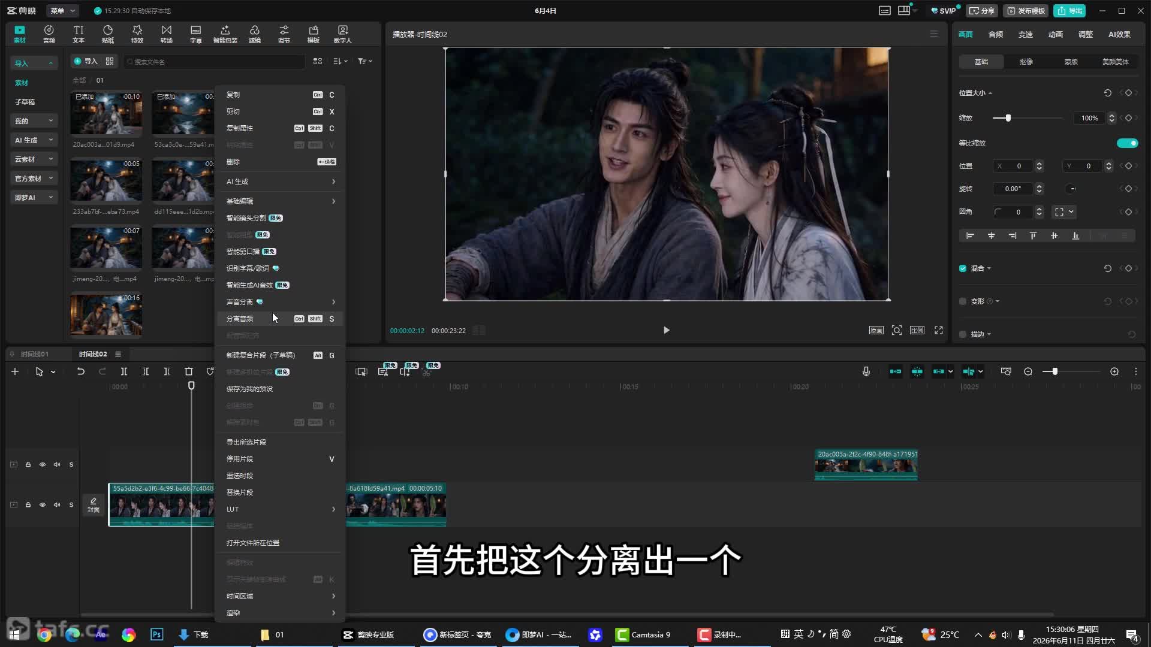Enter fullscreen preview in the player
Viewport: 1151px width, 647px height.
[x=939, y=330]
